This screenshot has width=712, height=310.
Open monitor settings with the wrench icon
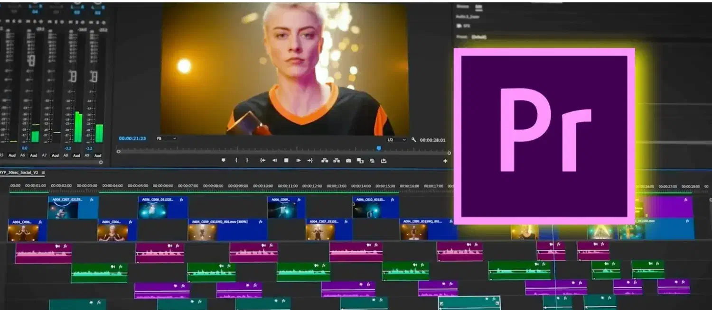413,140
